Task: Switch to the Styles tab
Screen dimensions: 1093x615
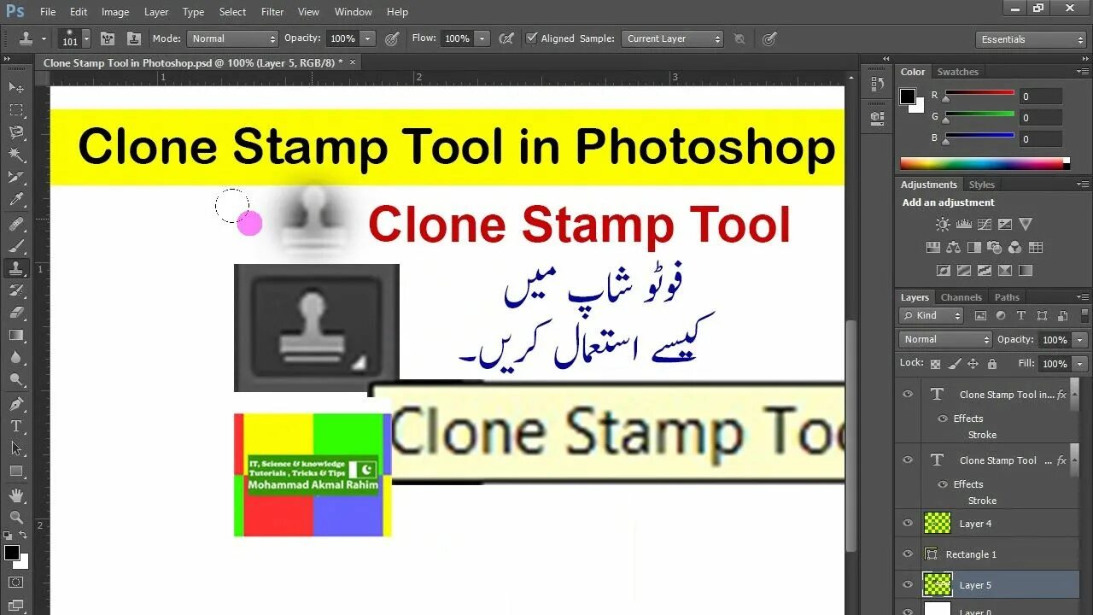Action: tap(981, 184)
